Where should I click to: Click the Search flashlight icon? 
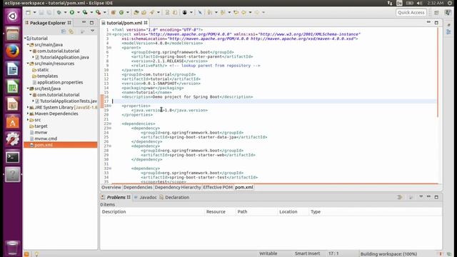tap(152, 13)
